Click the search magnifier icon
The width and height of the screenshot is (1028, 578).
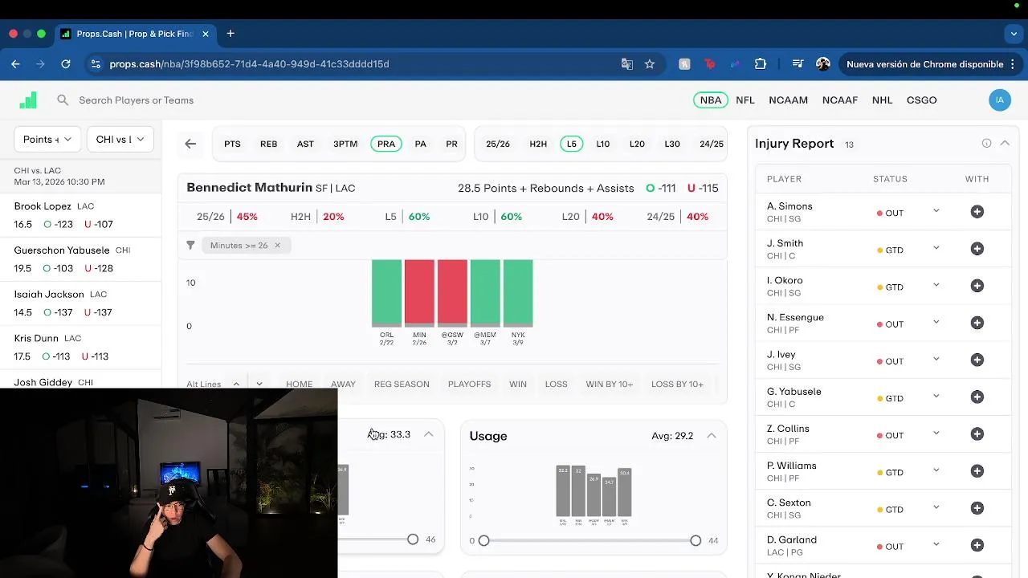(63, 100)
